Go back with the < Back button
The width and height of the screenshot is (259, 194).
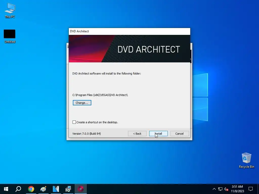(137, 134)
